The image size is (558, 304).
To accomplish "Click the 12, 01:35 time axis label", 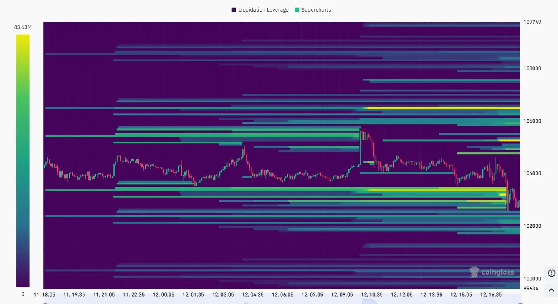I will 193,295.
